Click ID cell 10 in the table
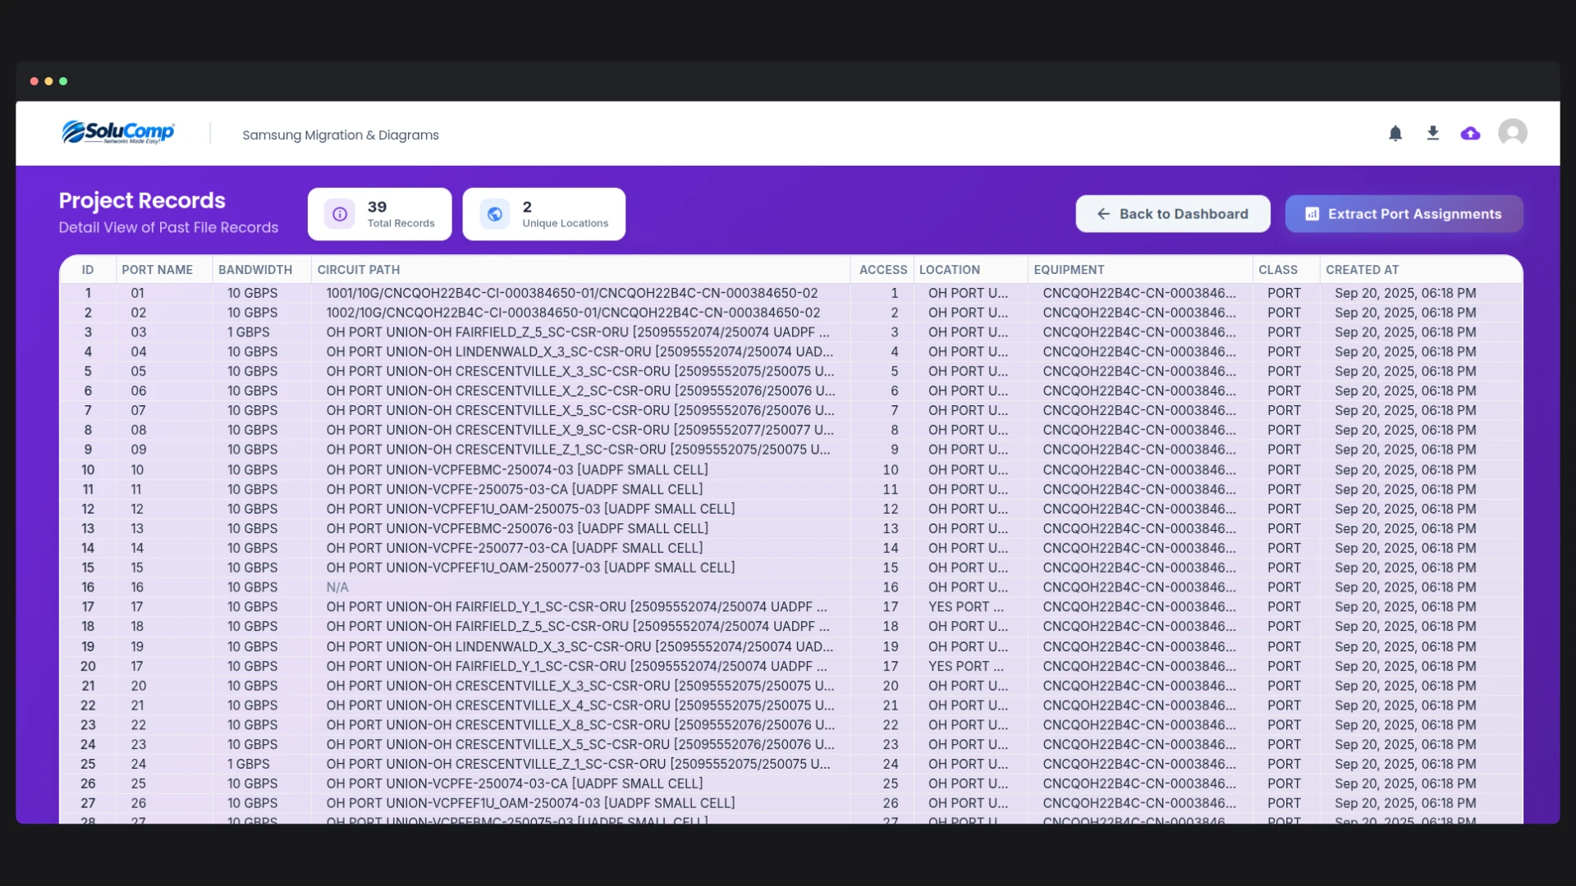The width and height of the screenshot is (1576, 886). tap(88, 470)
